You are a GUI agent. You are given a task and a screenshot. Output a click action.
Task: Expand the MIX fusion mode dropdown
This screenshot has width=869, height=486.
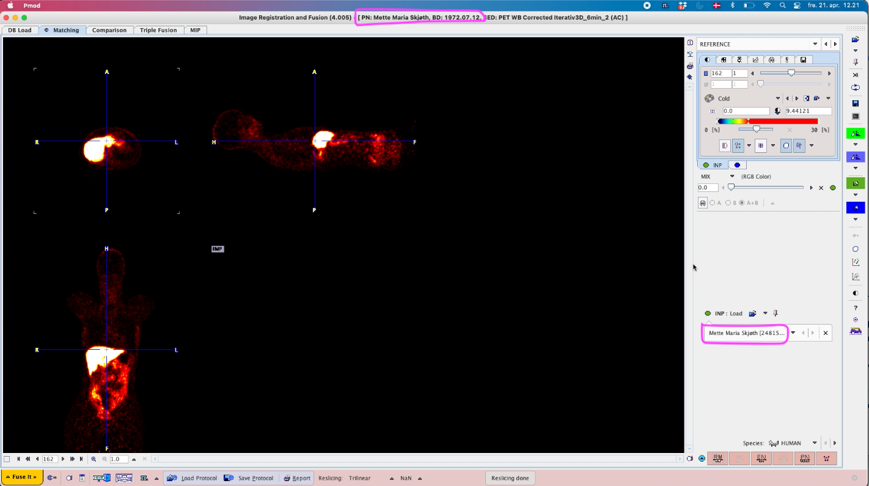pos(732,177)
